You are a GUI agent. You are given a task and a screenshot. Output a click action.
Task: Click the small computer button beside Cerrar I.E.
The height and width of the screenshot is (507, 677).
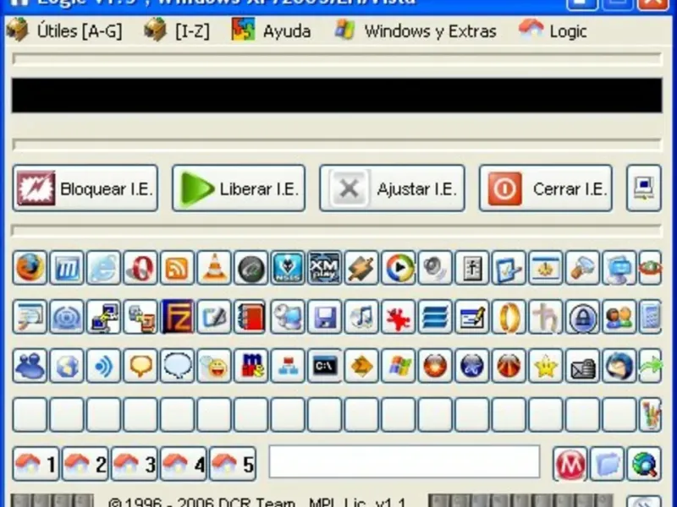click(x=644, y=188)
